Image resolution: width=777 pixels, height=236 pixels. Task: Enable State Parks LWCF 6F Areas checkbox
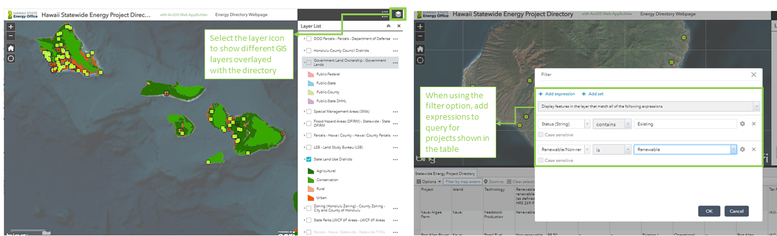(x=309, y=220)
